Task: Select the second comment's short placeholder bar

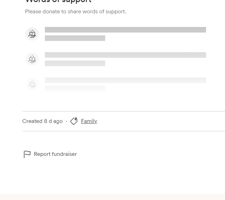Action: pos(75,63)
